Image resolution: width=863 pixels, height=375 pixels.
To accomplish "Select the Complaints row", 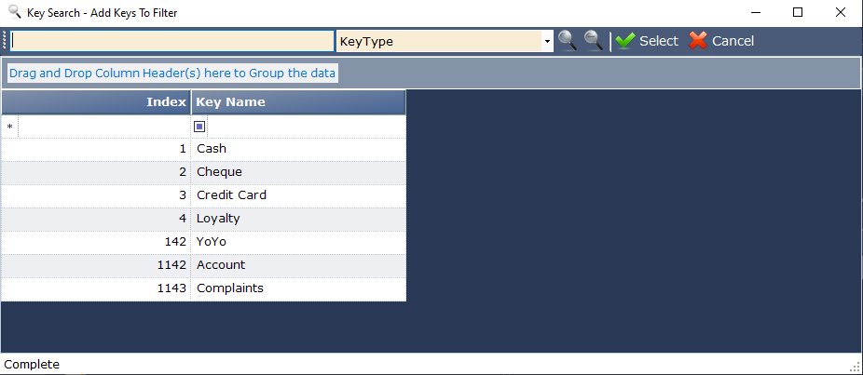I will pos(204,288).
